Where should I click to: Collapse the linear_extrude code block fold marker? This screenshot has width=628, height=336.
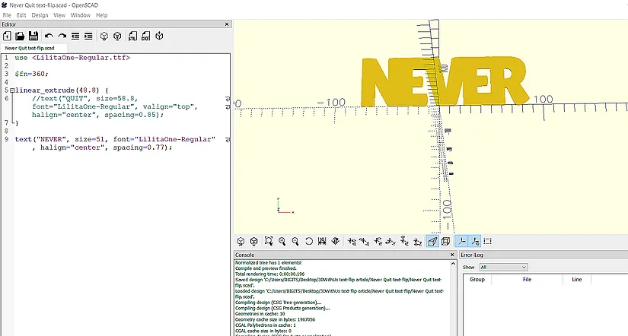(12, 90)
